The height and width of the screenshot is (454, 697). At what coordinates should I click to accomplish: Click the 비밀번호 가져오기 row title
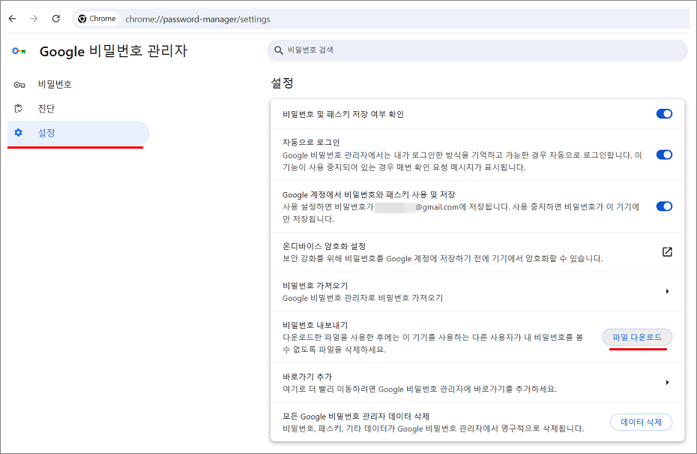(x=316, y=286)
